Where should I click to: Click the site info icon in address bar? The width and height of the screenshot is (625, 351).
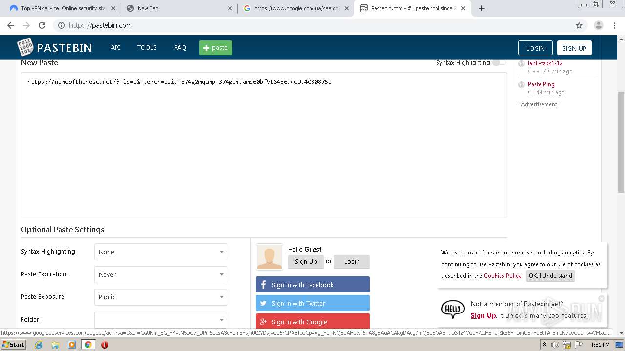61,25
